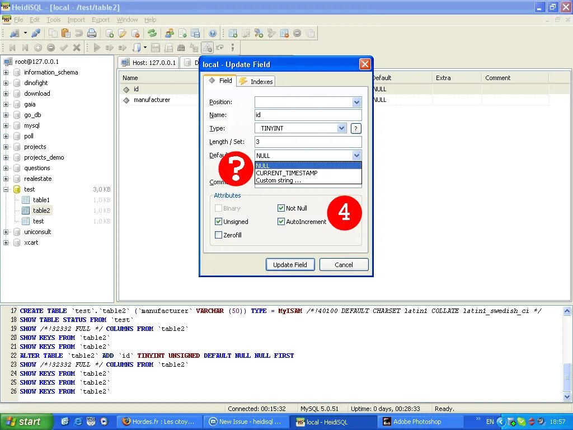Click SQL log scrollbar up arrow
Image resolution: width=573 pixels, height=430 pixels.
pyautogui.click(x=567, y=311)
